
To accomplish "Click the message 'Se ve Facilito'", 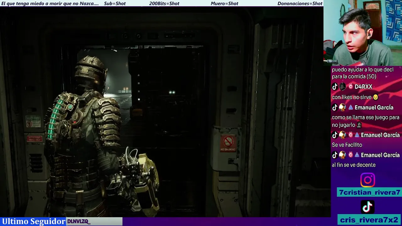I will [x=347, y=145].
